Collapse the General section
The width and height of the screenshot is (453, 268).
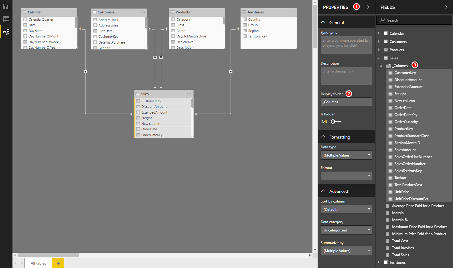point(323,22)
